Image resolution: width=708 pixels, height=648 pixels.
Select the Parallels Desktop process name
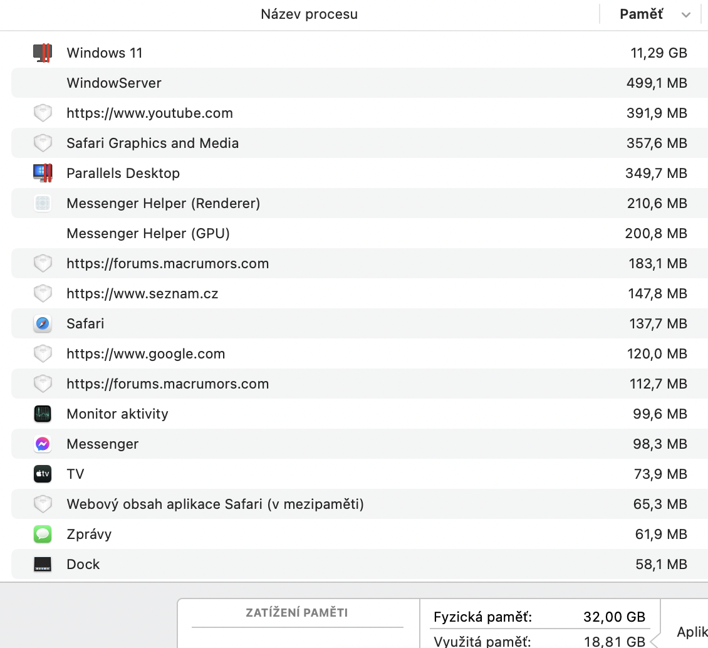pyautogui.click(x=123, y=173)
